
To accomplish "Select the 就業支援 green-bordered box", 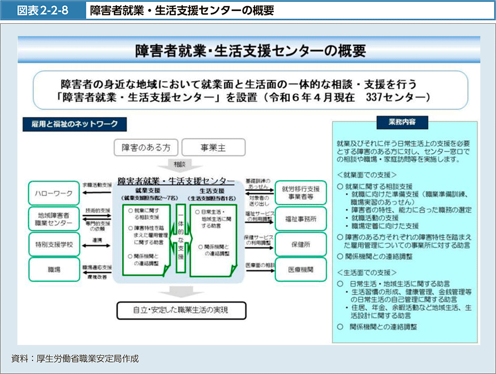I will pos(146,240).
